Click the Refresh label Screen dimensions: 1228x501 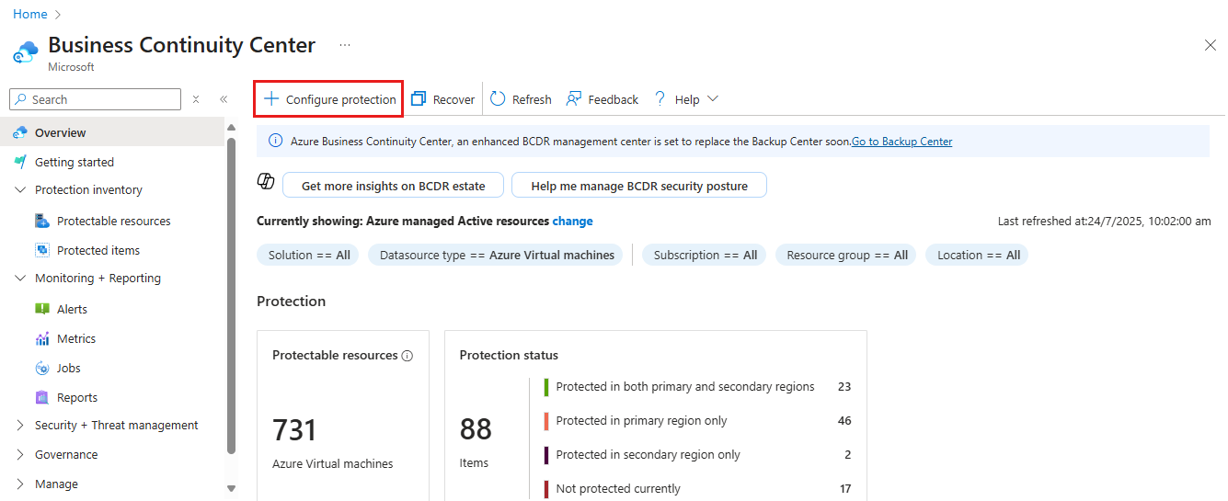coord(532,99)
